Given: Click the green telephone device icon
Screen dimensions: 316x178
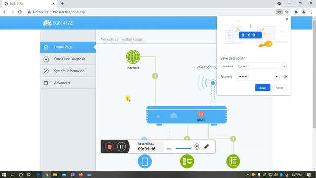Looking at the screenshot, I should click(x=233, y=161).
